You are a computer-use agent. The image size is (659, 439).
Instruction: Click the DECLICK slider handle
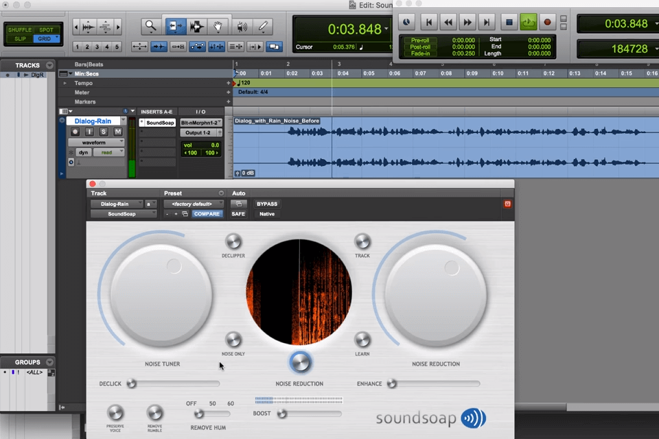(x=131, y=383)
